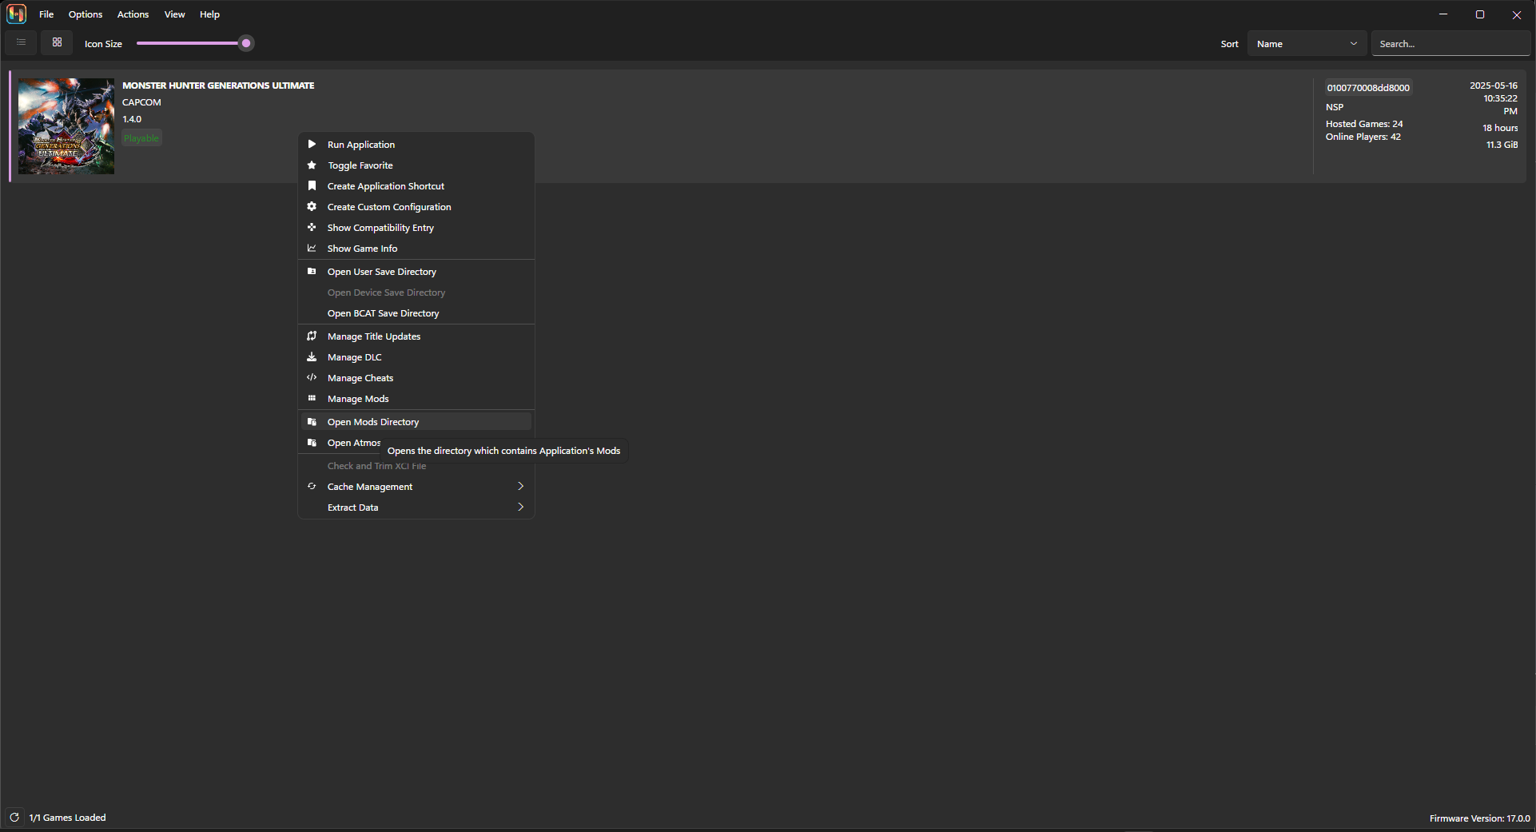Focus the Search input field
This screenshot has width=1536, height=832.
coord(1450,44)
